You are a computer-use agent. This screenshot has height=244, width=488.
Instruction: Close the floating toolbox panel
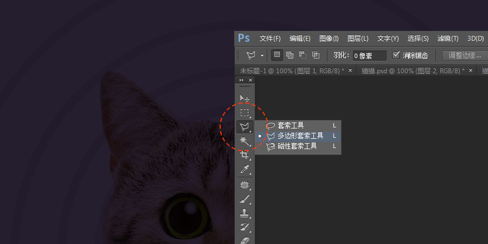(251, 80)
